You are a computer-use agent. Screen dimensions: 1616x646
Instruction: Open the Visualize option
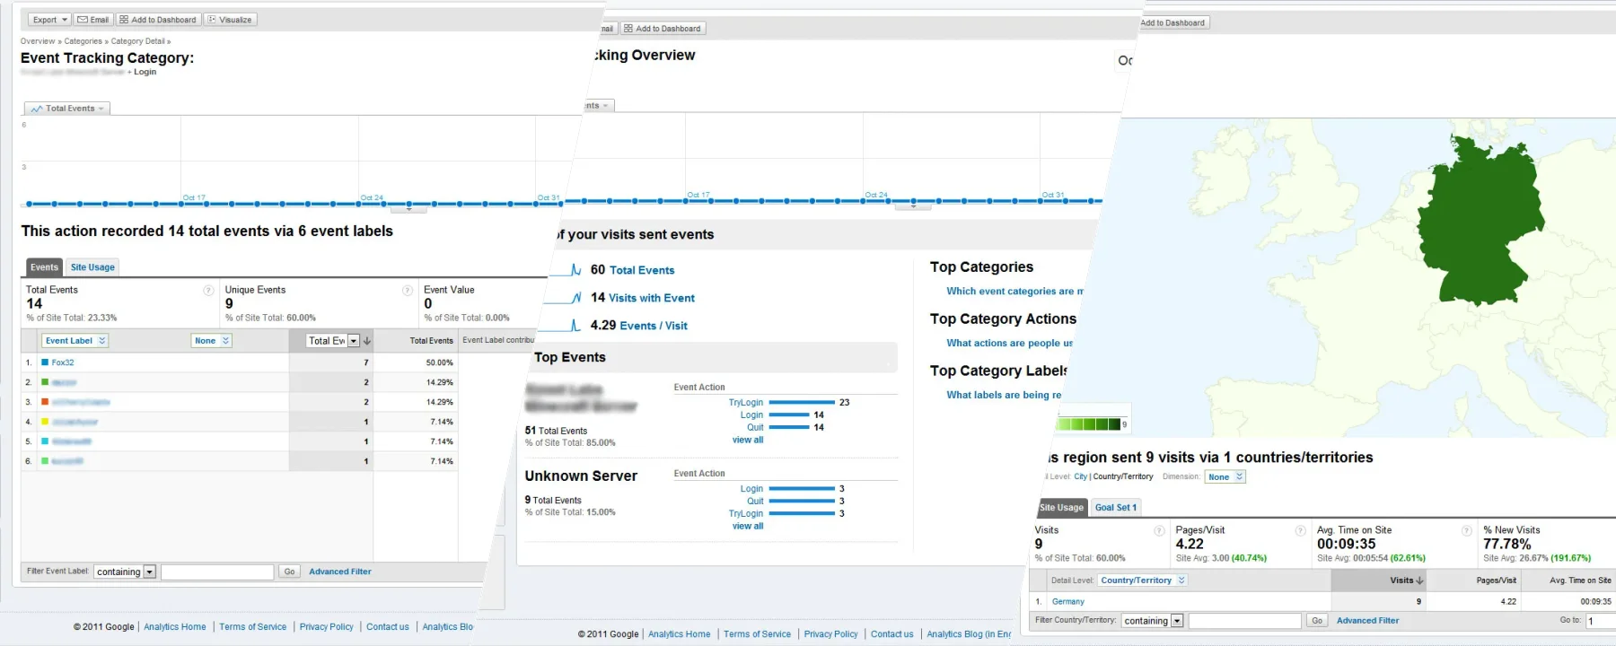[x=230, y=20]
